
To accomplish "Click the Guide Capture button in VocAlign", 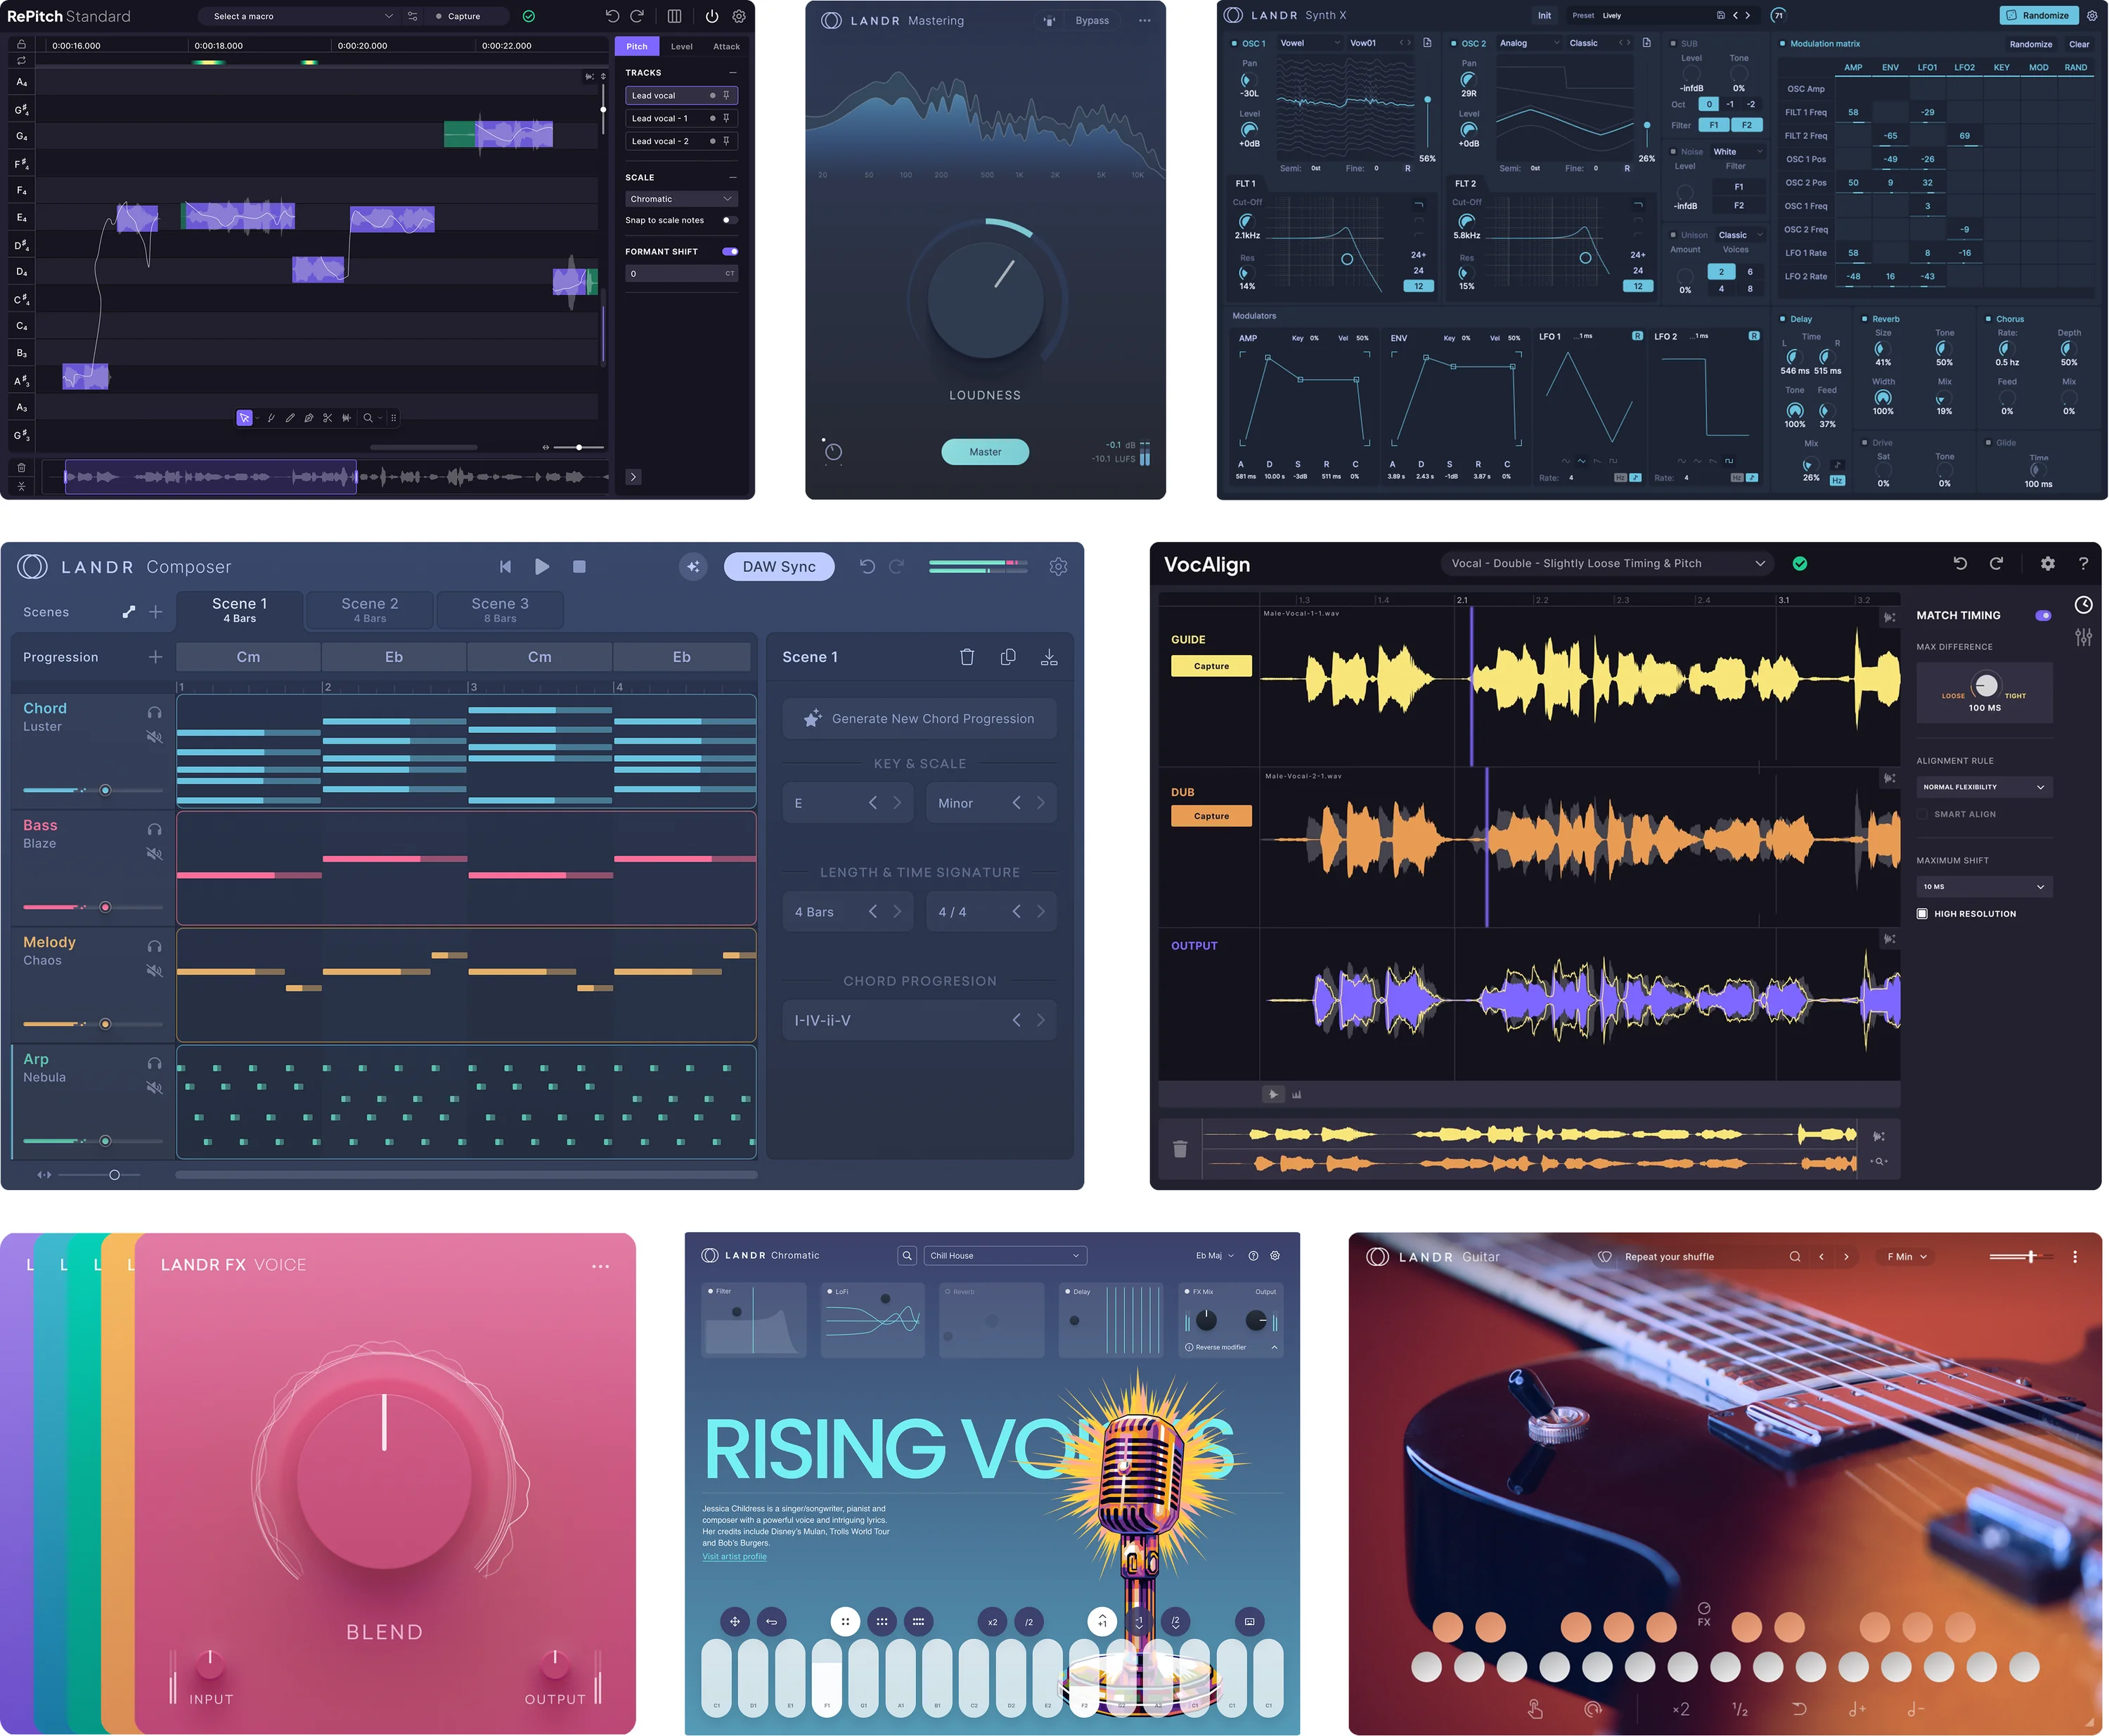I will click(x=1211, y=666).
